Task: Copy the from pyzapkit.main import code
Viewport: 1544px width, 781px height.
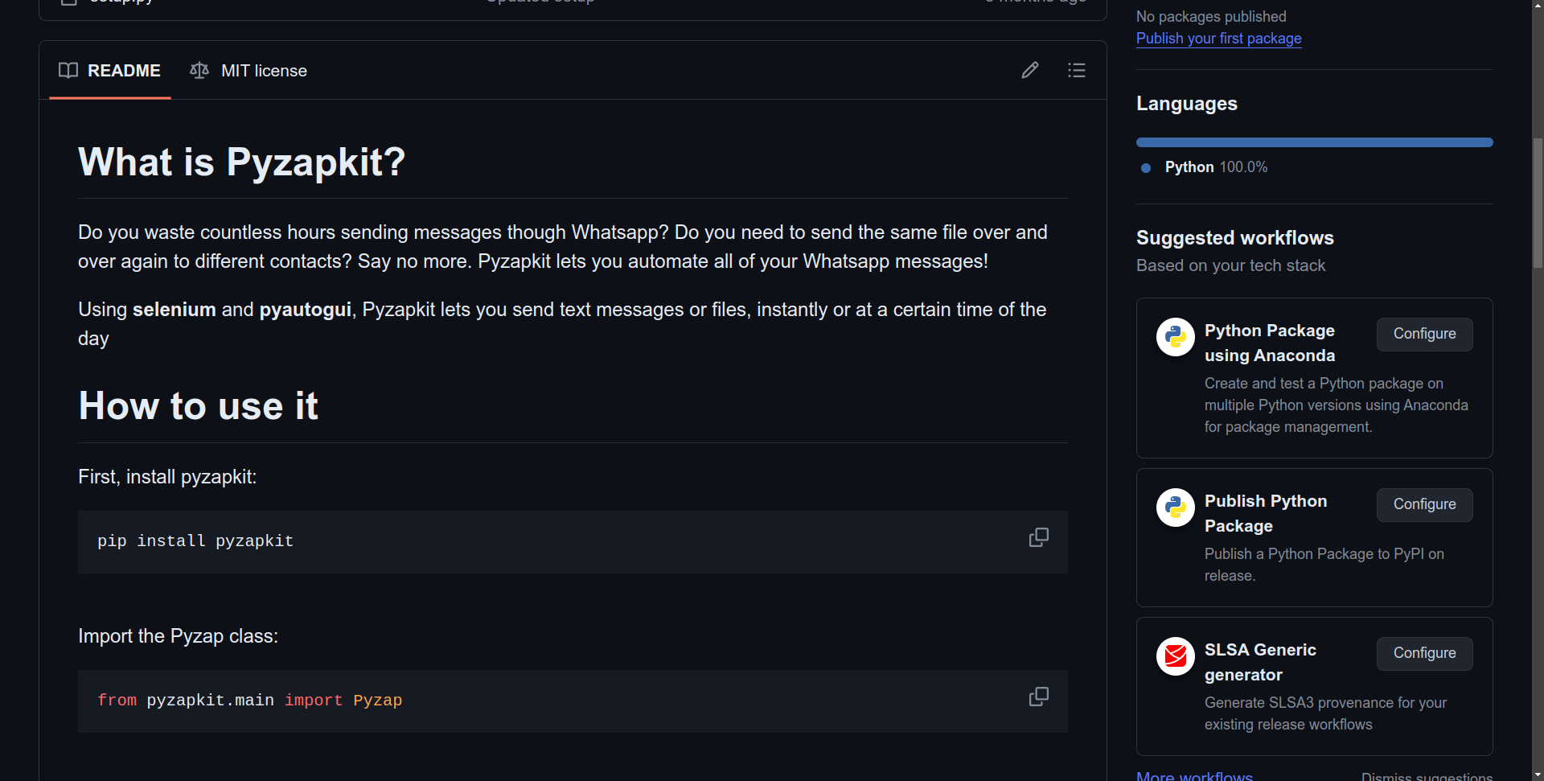Action: (1039, 697)
